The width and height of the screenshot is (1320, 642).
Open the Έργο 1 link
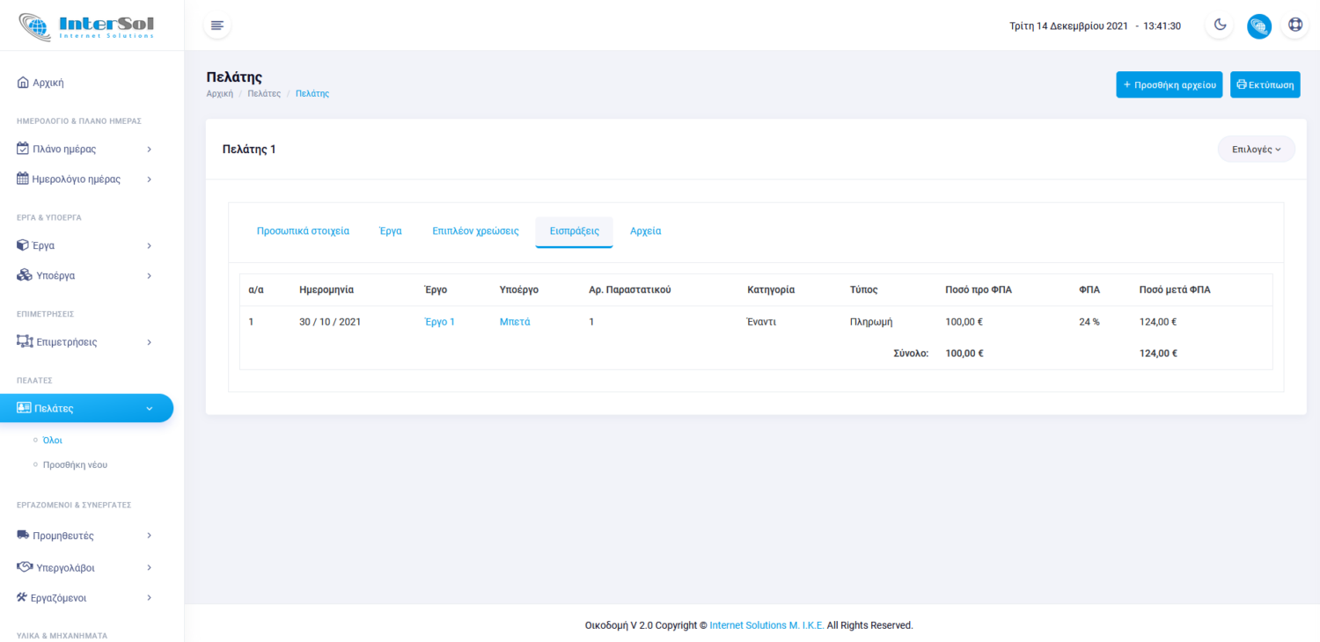tap(439, 322)
